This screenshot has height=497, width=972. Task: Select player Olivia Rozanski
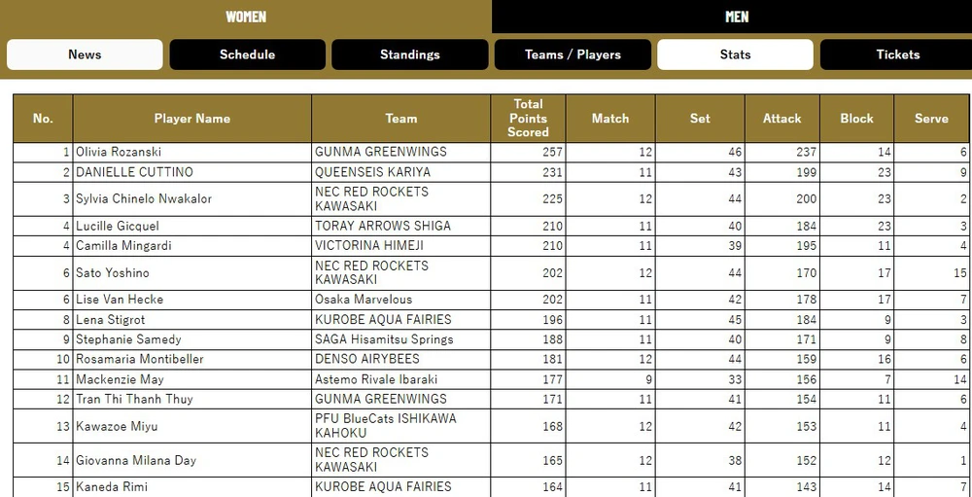coord(119,153)
